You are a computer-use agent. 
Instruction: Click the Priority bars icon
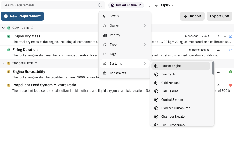105,35
